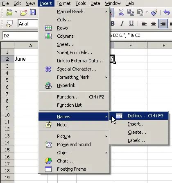Click the formula input line
This screenshot has height=183, width=172.
[x=140, y=36]
